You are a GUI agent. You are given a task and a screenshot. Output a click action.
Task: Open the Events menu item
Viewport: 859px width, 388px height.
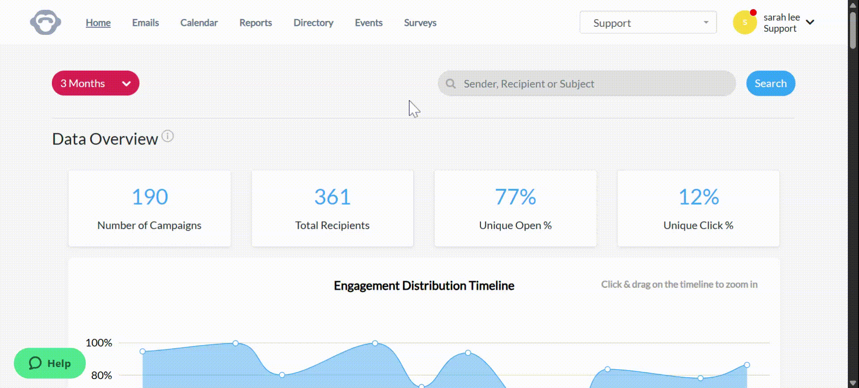click(369, 22)
